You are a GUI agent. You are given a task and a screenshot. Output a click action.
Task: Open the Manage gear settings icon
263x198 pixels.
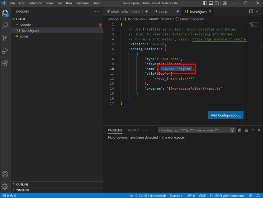(5, 186)
